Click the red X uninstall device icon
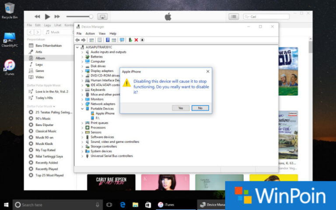Viewport: 336px width, 210px height. (136, 40)
